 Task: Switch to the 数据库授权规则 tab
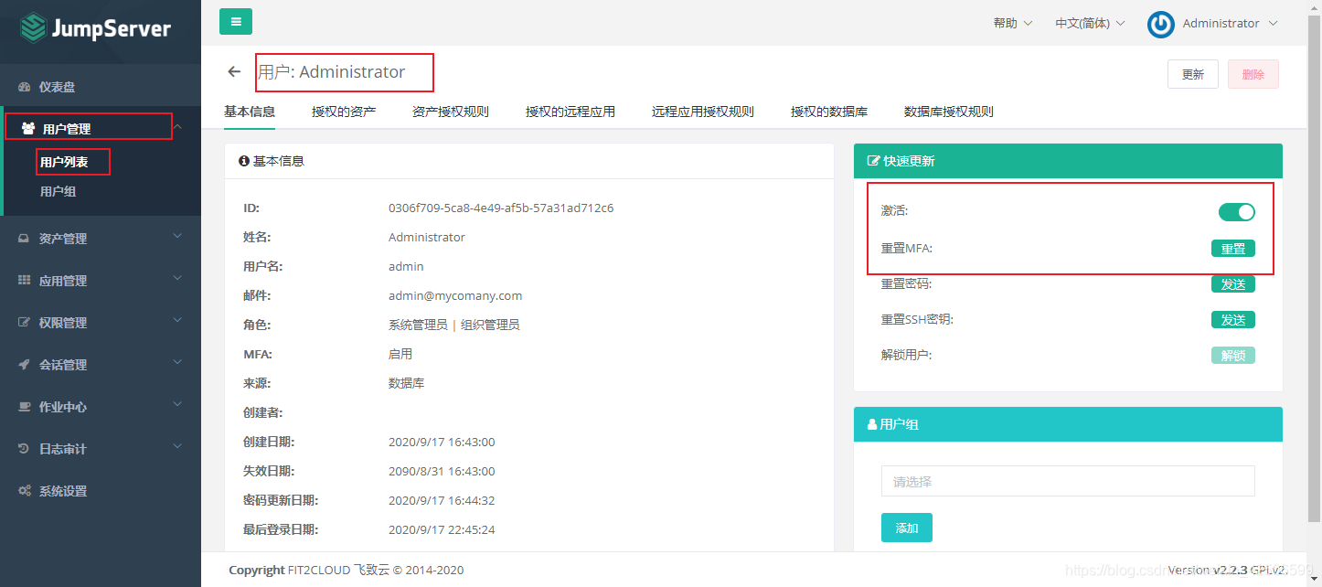tap(949, 112)
